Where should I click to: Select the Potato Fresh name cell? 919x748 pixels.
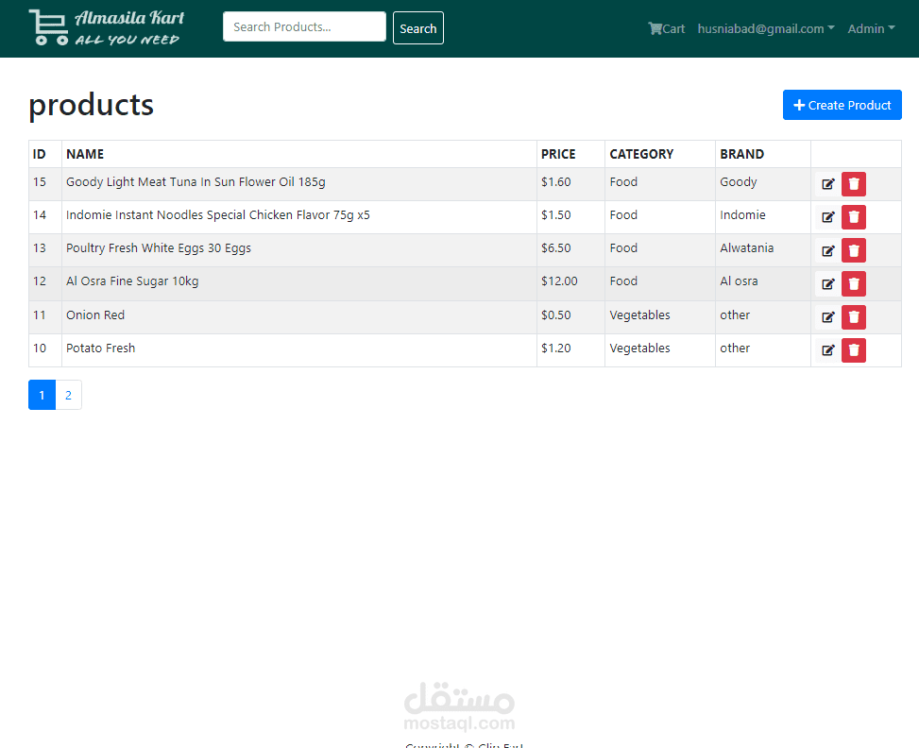[x=298, y=350]
